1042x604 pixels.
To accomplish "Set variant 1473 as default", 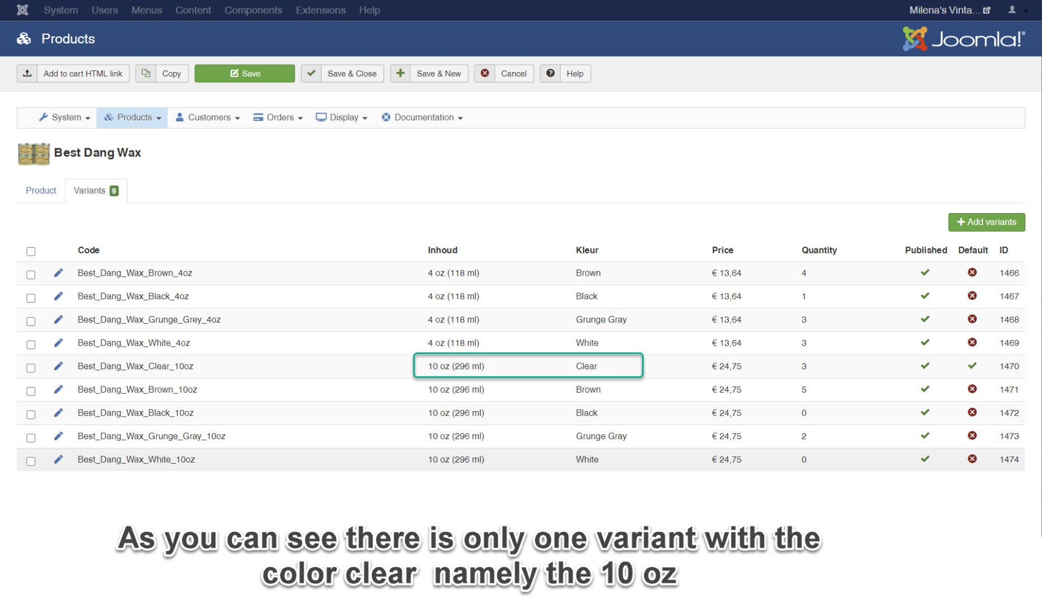I will coord(972,436).
